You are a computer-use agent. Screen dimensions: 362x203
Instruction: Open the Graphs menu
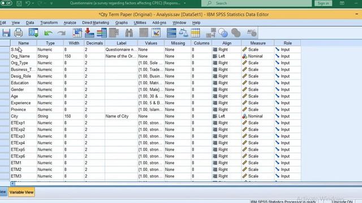122,23
